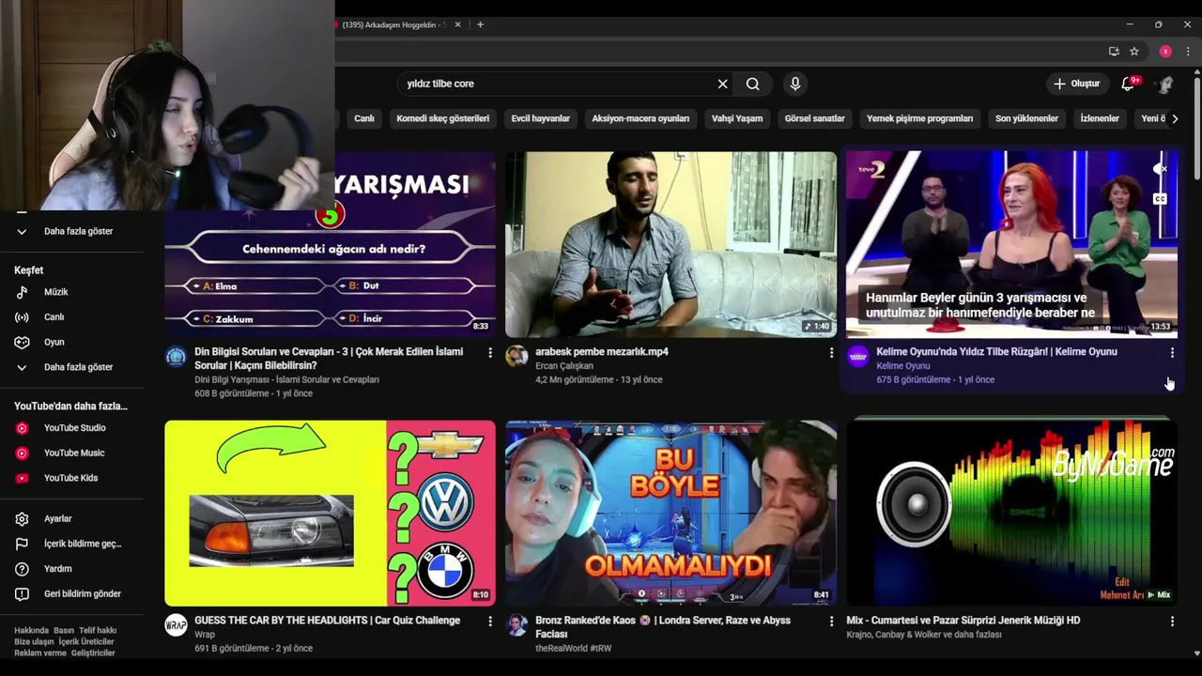Viewport: 1202px width, 676px height.
Task: Expand Daha fazla göster above Keşfet
Action: (72, 231)
